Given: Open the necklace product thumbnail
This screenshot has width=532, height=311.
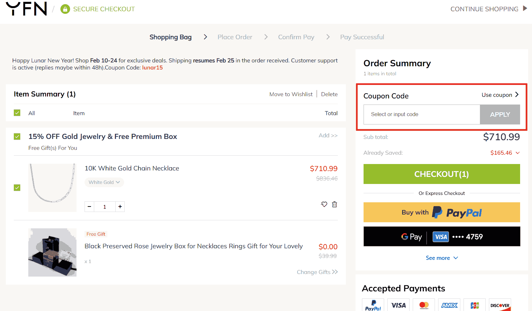Looking at the screenshot, I should click(x=52, y=188).
